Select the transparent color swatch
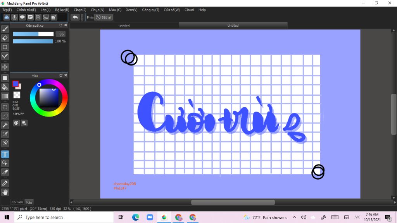This screenshot has height=223, width=397. click(x=17, y=95)
